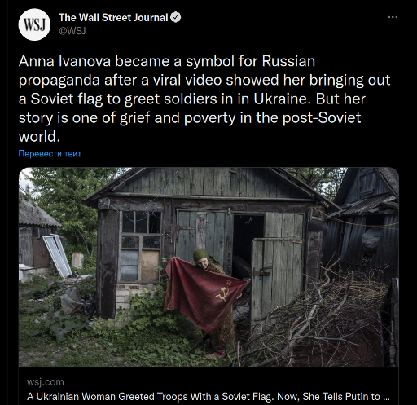Click the WSJ round profile avatar
This screenshot has height=405, width=417.
point(34,24)
